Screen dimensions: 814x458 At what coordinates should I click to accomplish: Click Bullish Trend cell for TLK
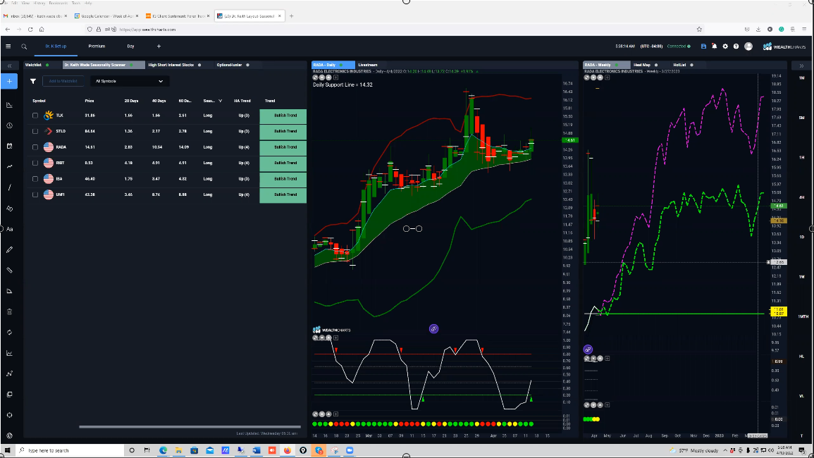[x=283, y=116]
